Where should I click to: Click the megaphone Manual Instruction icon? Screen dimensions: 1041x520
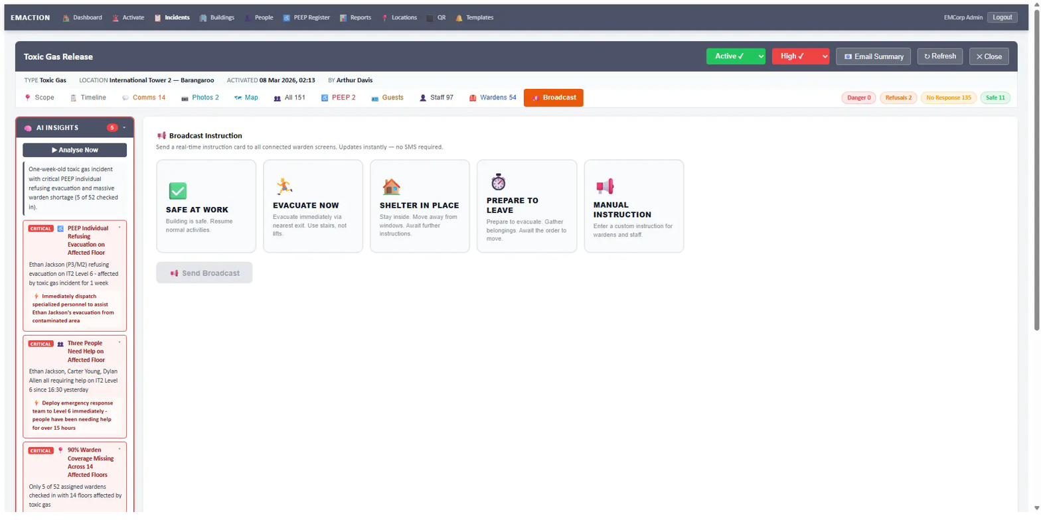click(x=605, y=186)
